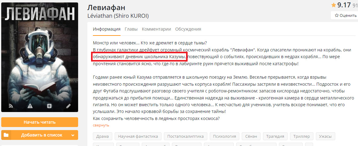358x146 pixels.
Task: Expand the Добавить в список dropdown arrow
Action: point(73,135)
